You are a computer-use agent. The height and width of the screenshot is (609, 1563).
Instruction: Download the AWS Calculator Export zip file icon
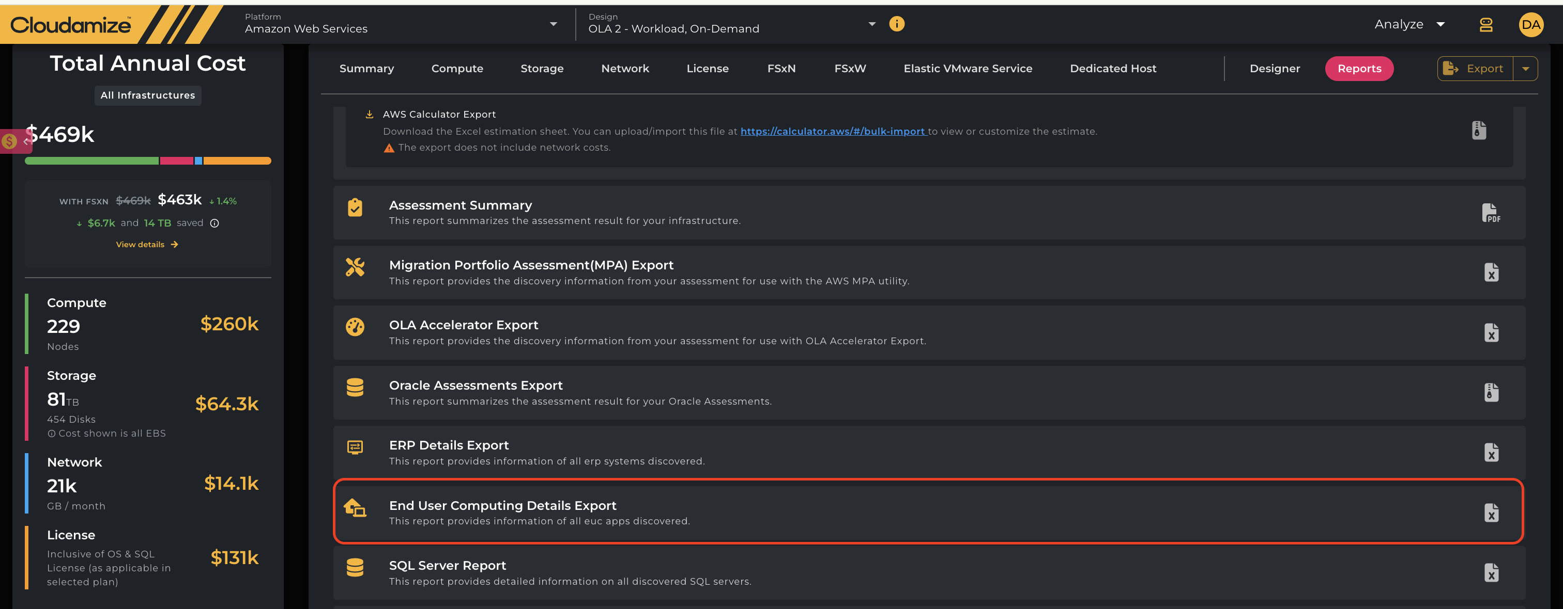point(1479,130)
